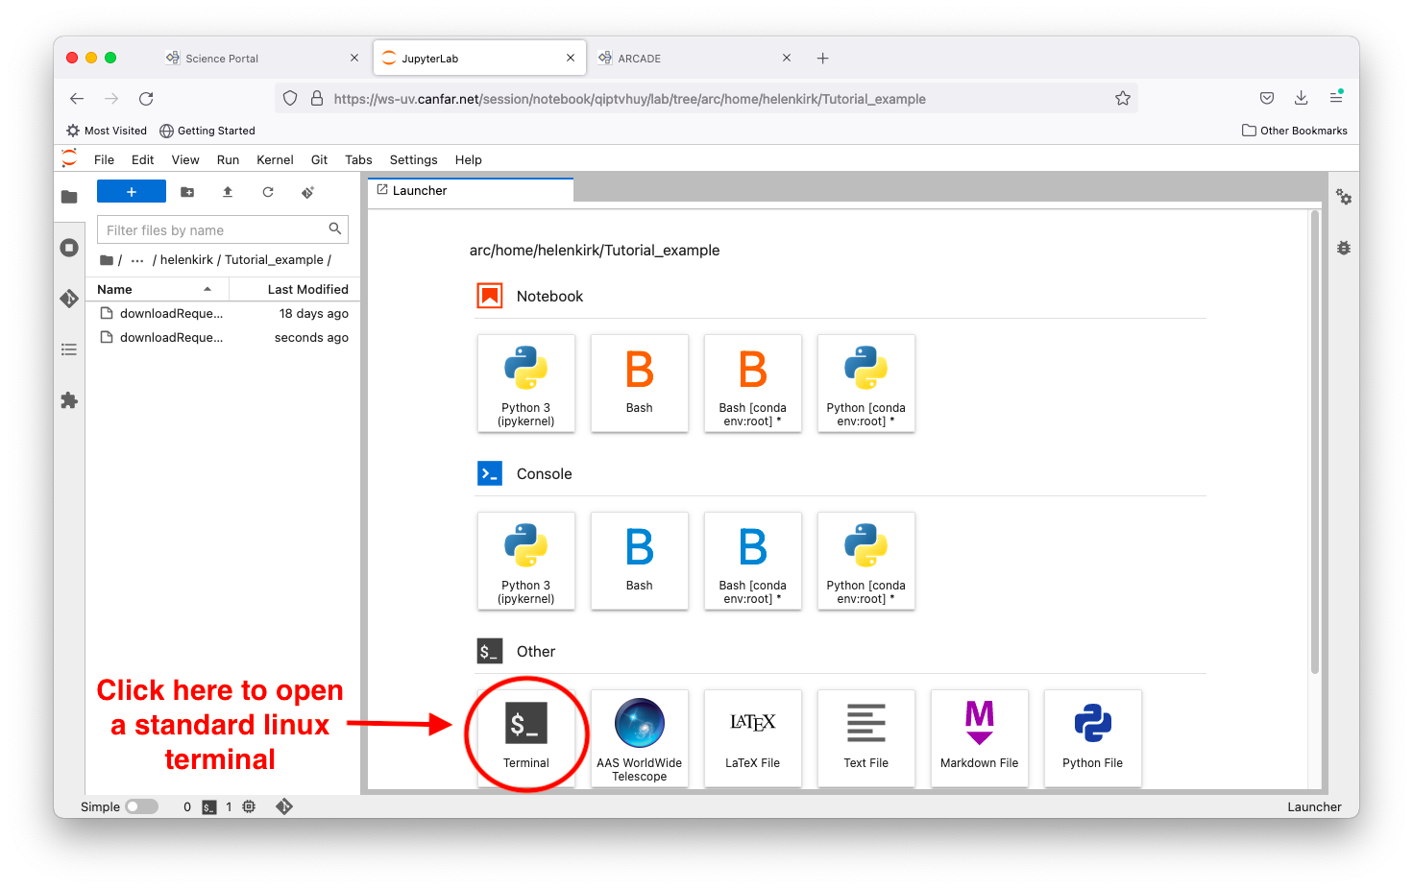Viewport: 1413px width, 889px height.
Task: Start Bash [conda env:root] console
Action: [753, 561]
